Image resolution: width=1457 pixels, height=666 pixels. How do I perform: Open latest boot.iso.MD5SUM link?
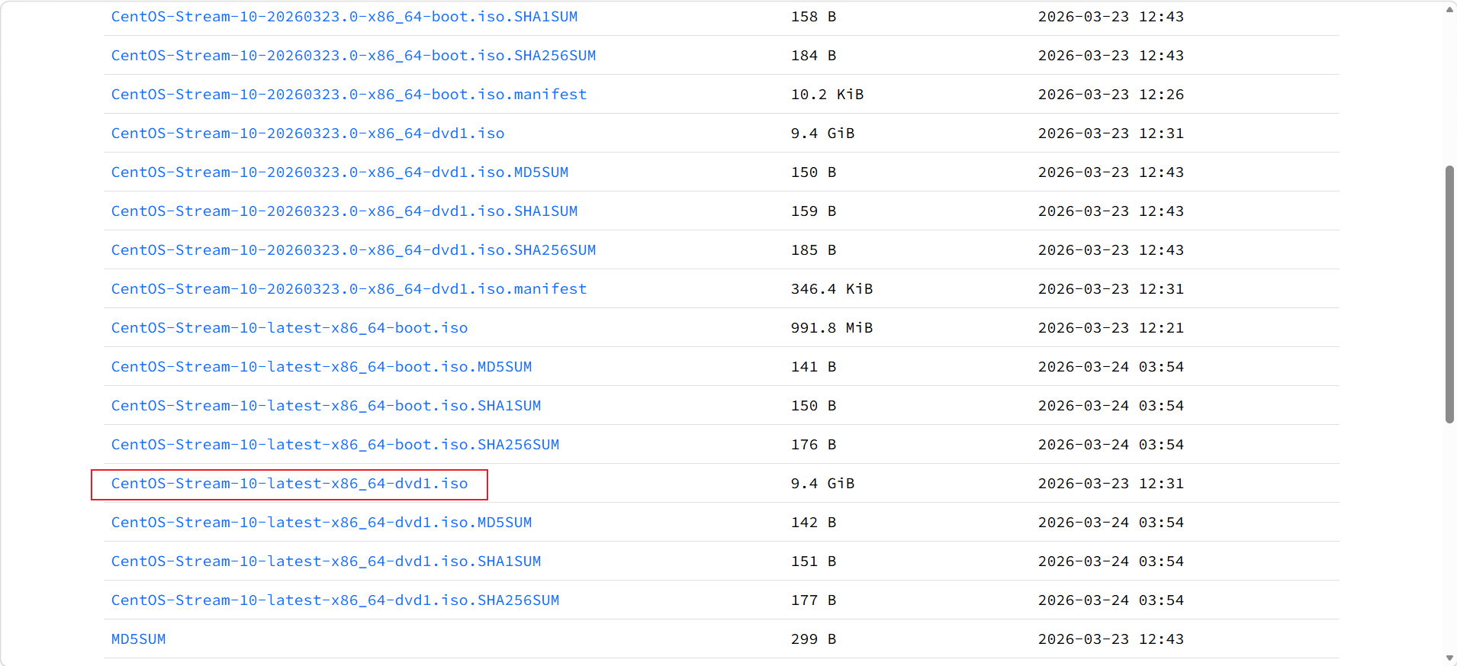(321, 367)
